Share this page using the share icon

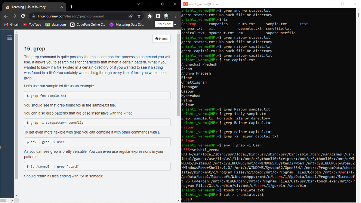click(131, 16)
